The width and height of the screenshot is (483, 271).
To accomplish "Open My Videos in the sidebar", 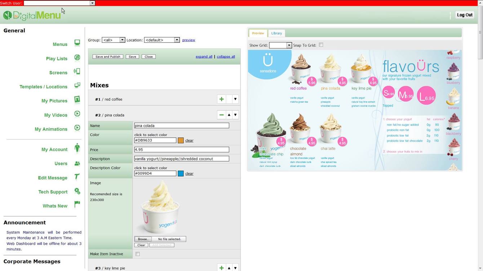I will pyautogui.click(x=56, y=115).
